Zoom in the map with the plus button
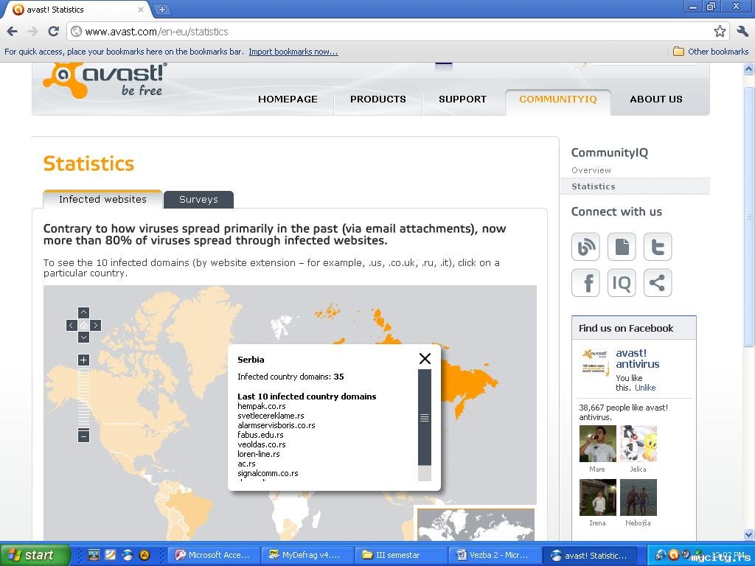Viewport: 755px width, 566px height. [84, 360]
